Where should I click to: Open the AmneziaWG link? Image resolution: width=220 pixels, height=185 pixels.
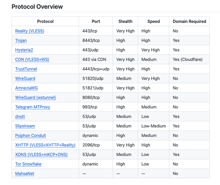(27, 88)
